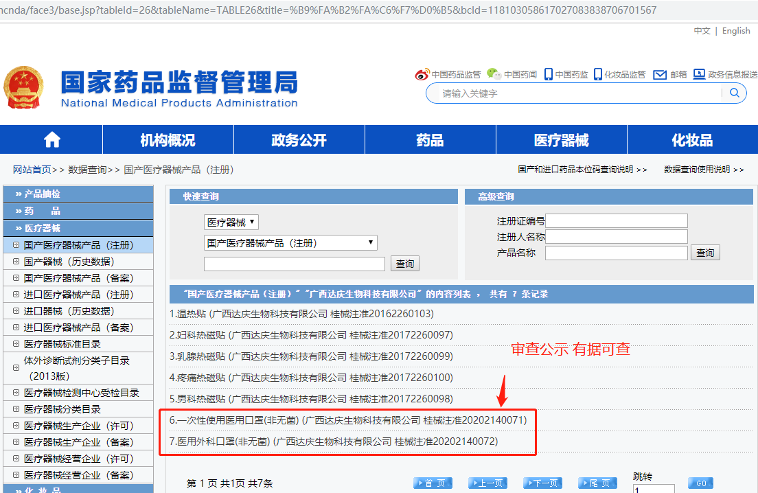Click the national emblem logo
The image size is (758, 493).
pyautogui.click(x=23, y=87)
